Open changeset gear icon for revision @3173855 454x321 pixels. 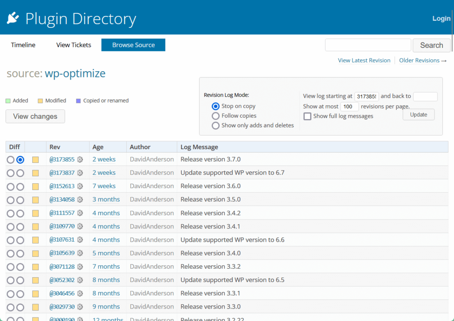point(80,159)
